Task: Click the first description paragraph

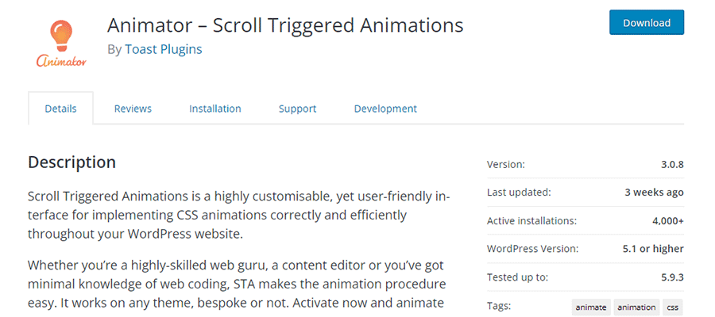Action: (x=238, y=215)
